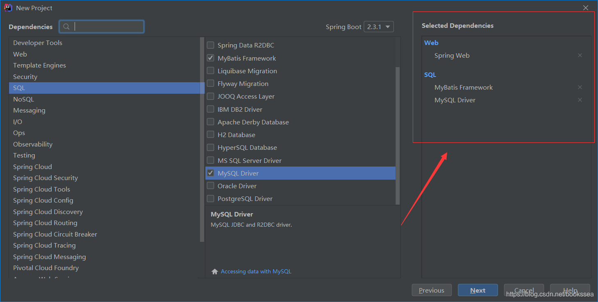Select MyBatis Framework in Selected Dependencies
The width and height of the screenshot is (598, 302).
click(464, 87)
